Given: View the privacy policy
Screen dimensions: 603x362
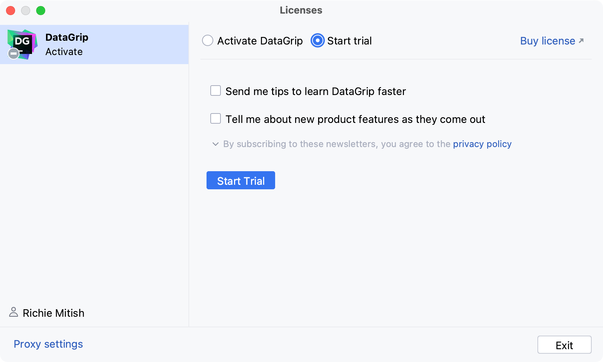Looking at the screenshot, I should click(x=482, y=144).
